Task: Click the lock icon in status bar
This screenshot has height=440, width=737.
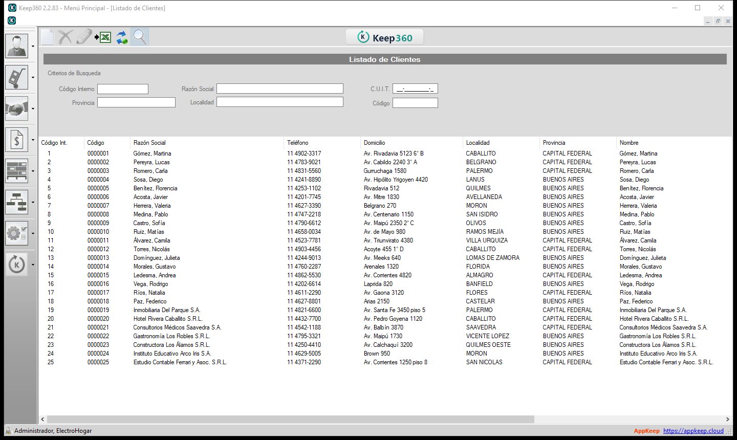Action: [x=8, y=431]
